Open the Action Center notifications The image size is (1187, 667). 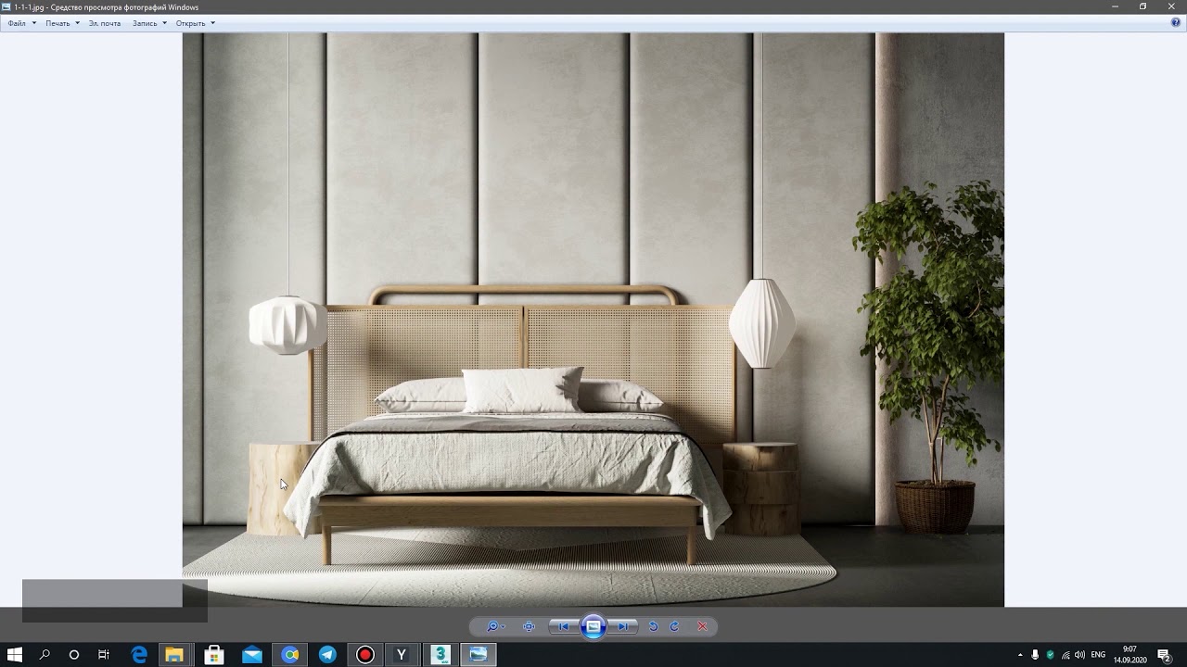pos(1164,655)
